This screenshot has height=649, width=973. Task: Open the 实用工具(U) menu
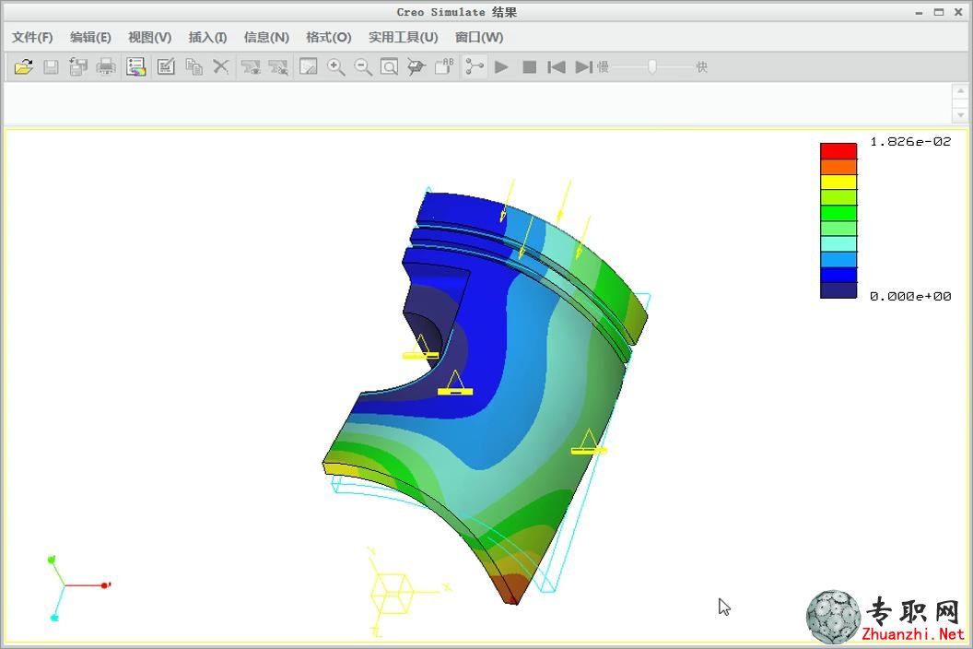pos(403,37)
